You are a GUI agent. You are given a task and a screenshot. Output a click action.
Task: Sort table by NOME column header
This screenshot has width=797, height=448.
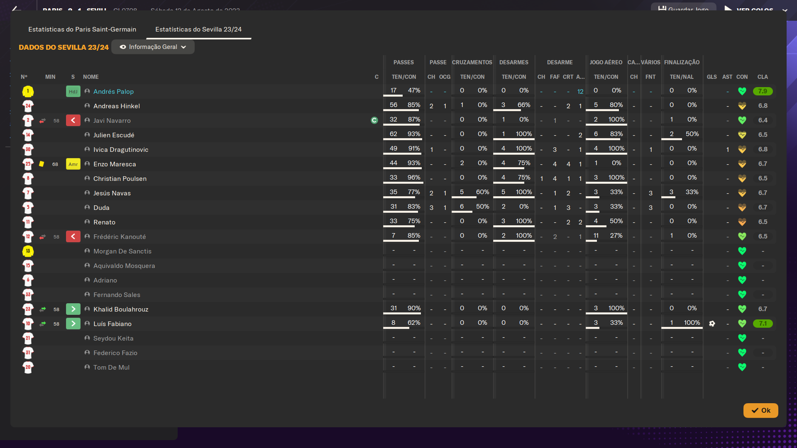[x=91, y=77]
